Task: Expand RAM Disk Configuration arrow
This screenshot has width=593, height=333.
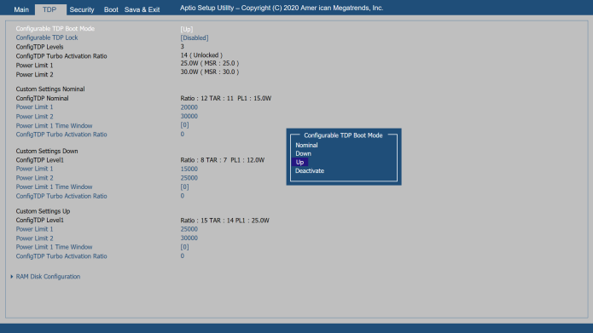Action: click(12, 277)
